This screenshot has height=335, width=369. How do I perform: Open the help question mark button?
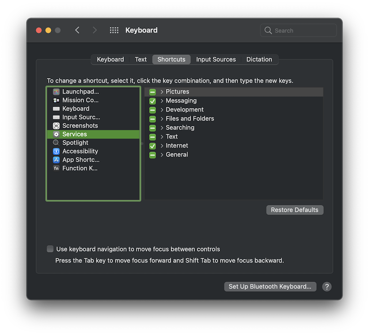[x=327, y=287]
